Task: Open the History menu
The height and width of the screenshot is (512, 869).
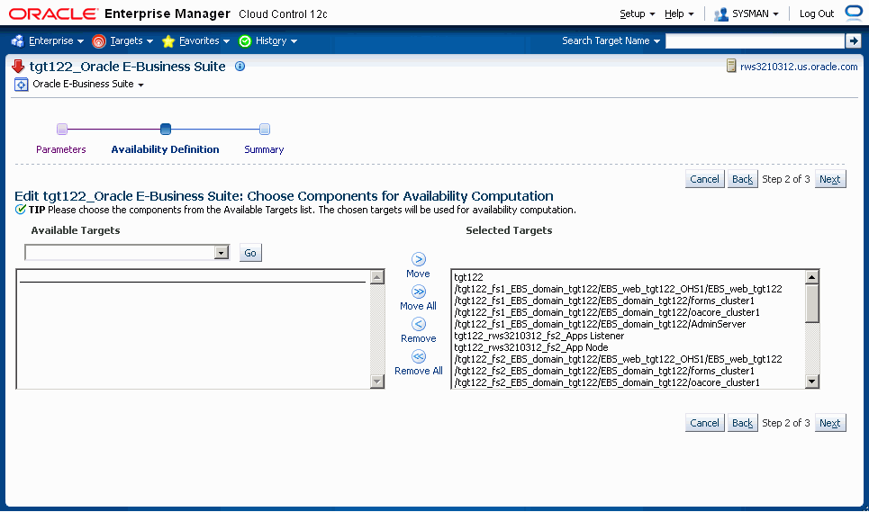Action: coord(276,41)
